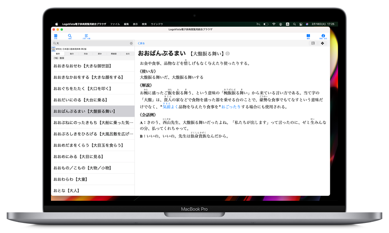Select result おおきなかおをする【大きな顔をする】
The height and width of the screenshot is (233, 389).
point(93,77)
